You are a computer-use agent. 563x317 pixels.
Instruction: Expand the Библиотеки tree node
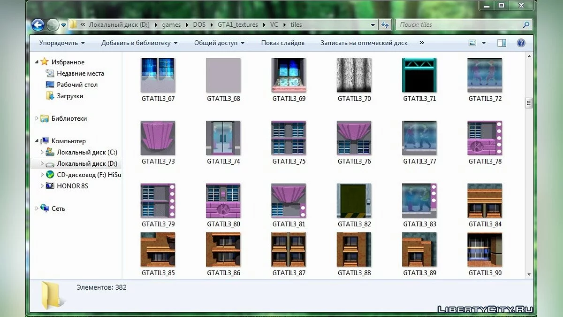(x=37, y=118)
